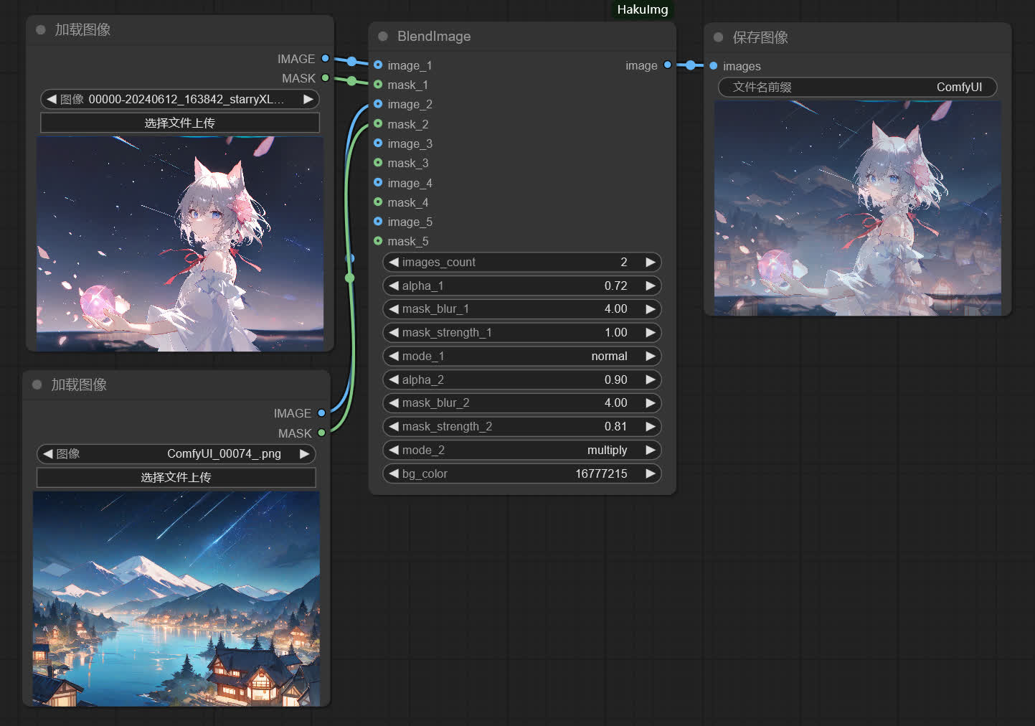
Task: Click the BlendImage node title
Action: pos(434,36)
